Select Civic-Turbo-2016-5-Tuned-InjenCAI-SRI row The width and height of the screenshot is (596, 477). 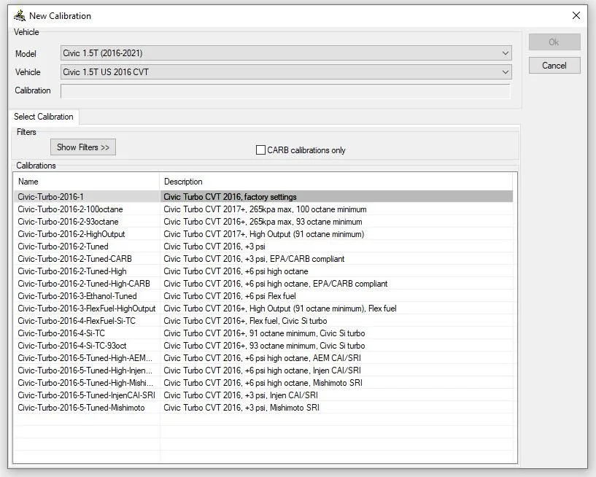(x=263, y=395)
